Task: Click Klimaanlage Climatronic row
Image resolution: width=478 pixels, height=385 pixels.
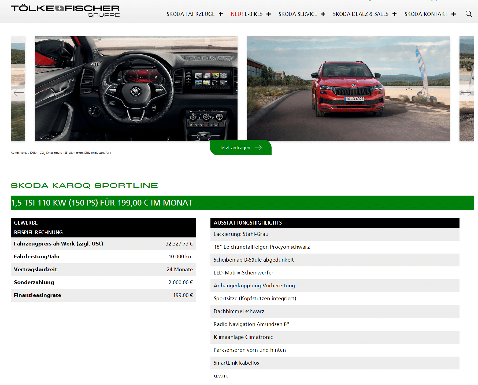Action: point(335,337)
